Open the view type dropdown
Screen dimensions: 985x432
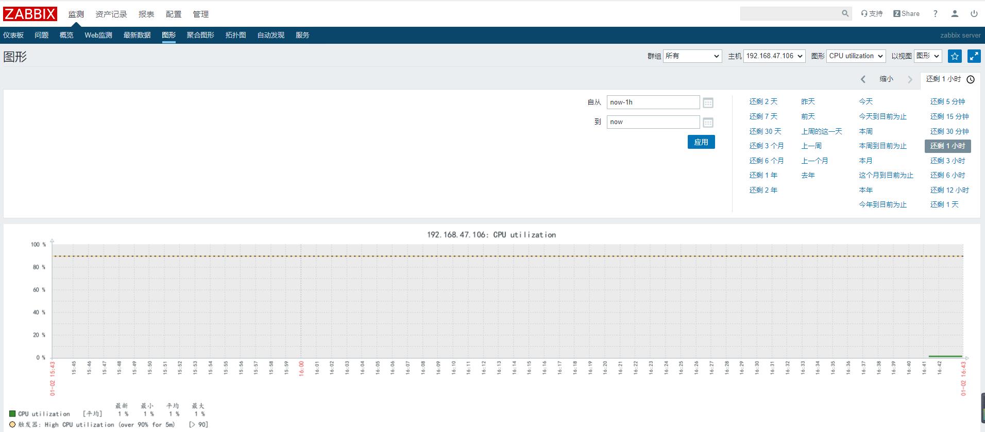point(928,56)
